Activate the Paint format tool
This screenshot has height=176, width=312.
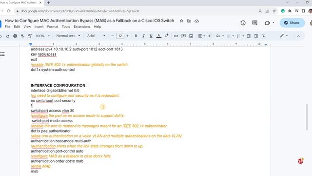pyautogui.click(x=30, y=36)
